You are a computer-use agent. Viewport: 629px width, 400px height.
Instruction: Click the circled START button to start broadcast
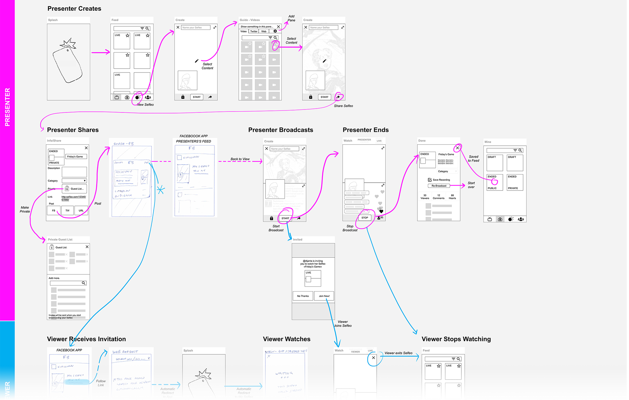[x=285, y=218]
